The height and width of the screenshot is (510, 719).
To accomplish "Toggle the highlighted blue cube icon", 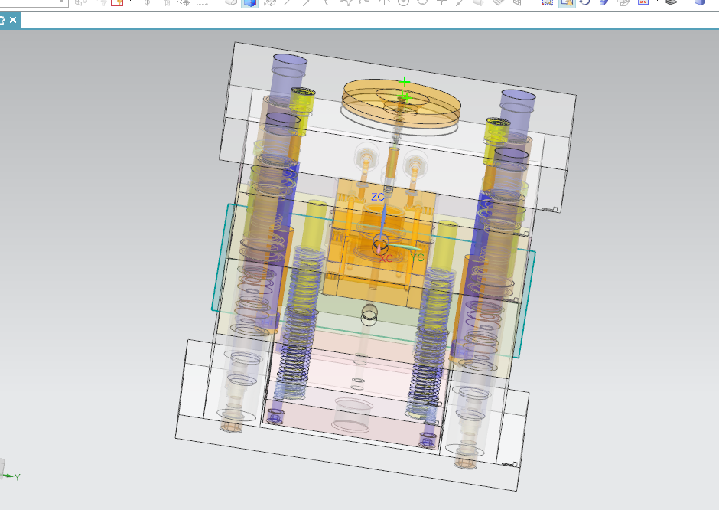I will pos(250,3).
